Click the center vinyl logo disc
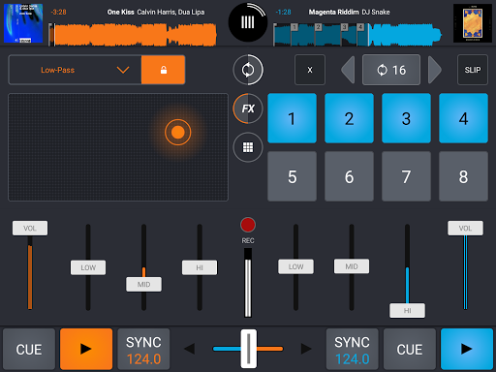The height and width of the screenshot is (372, 496). tap(248, 22)
